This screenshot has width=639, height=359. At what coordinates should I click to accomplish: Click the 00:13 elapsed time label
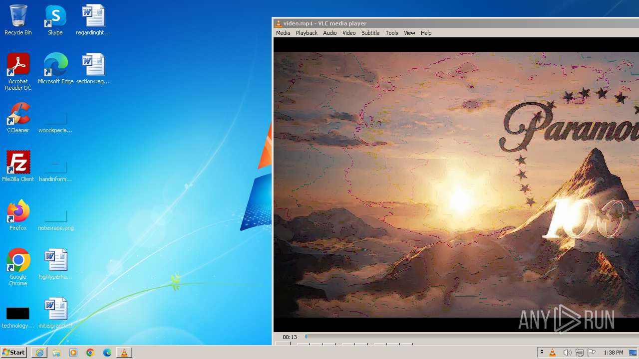pyautogui.click(x=290, y=337)
